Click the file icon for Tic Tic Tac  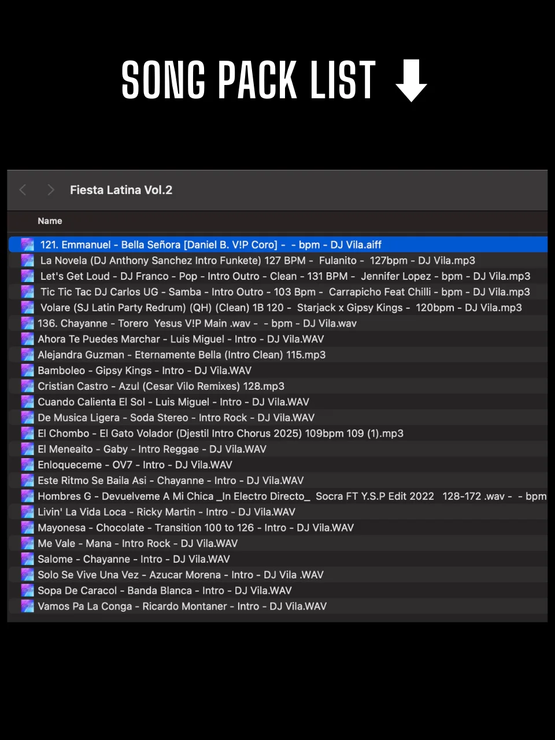pyautogui.click(x=27, y=291)
